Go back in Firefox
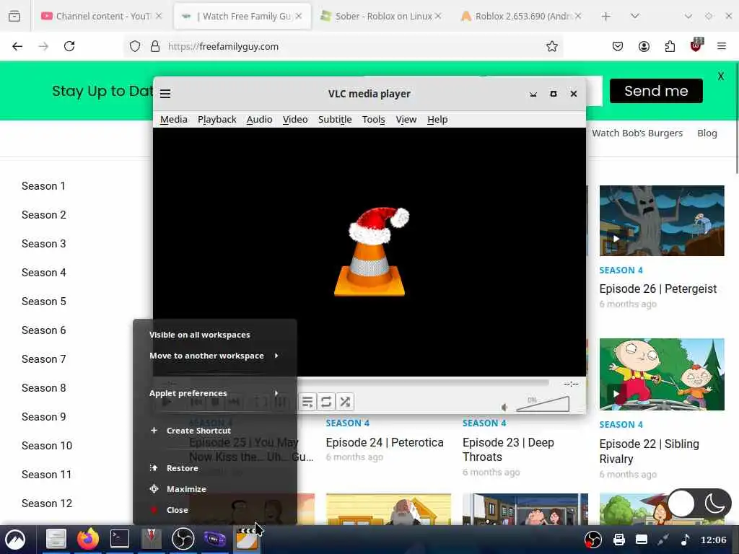This screenshot has height=554, width=739. click(17, 46)
